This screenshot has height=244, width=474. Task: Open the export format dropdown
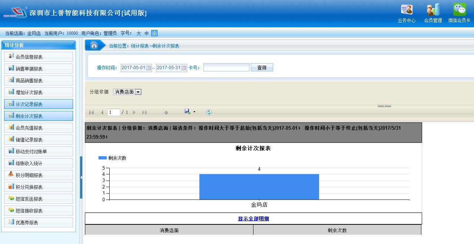coord(194,112)
